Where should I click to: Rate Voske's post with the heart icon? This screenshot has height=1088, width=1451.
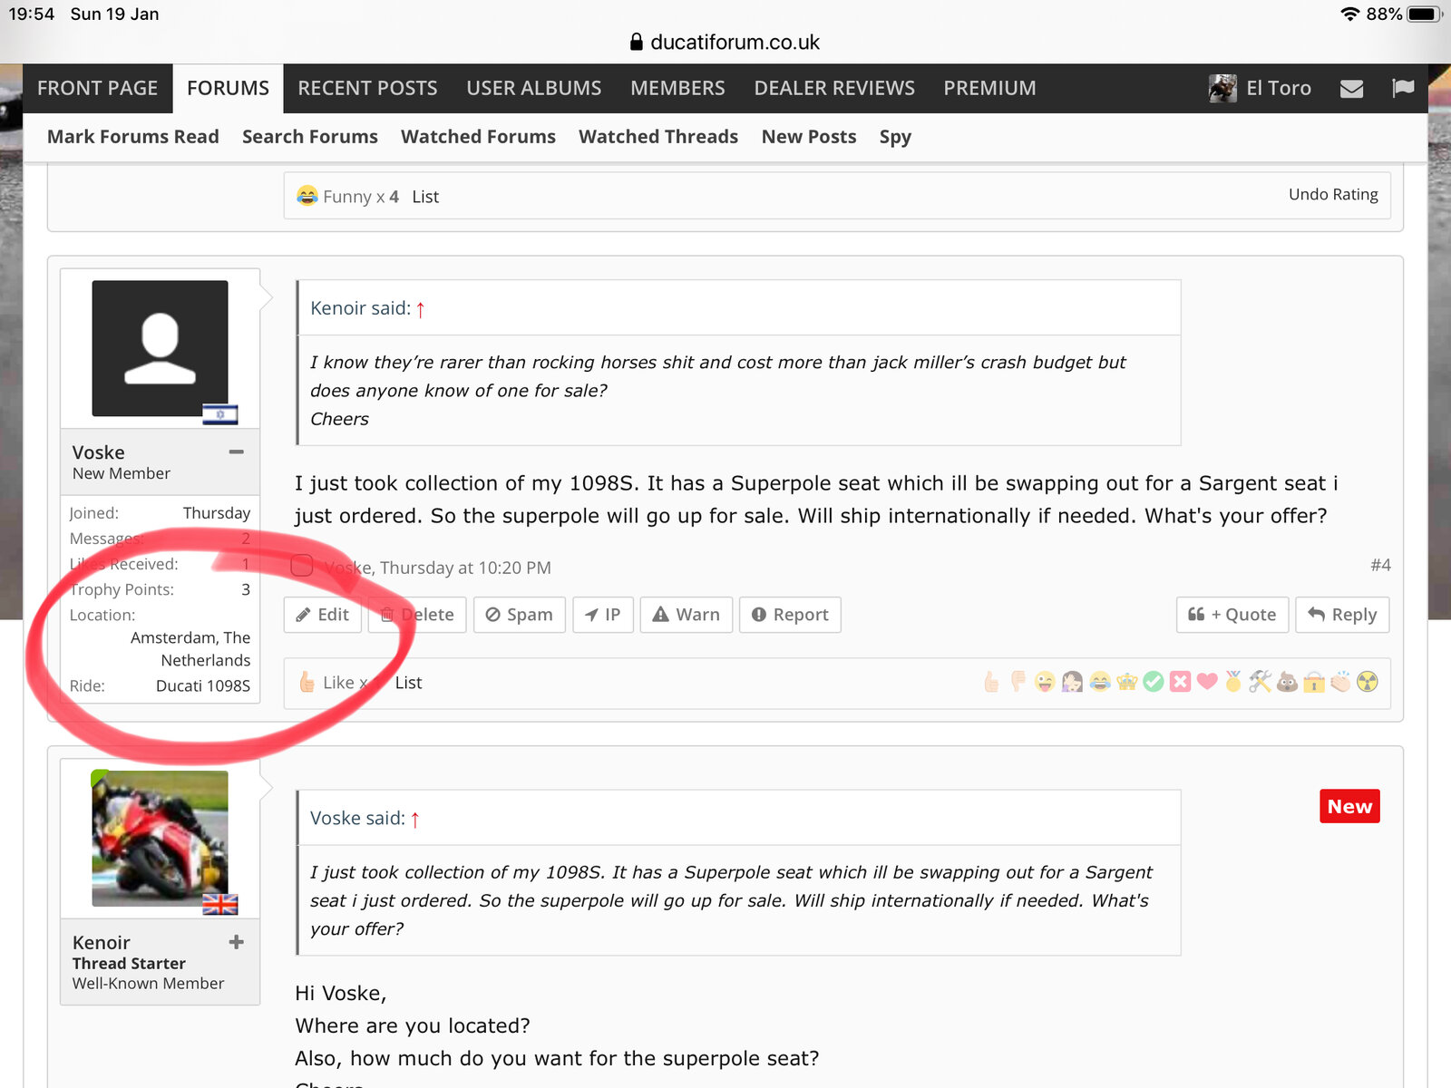[x=1207, y=682]
